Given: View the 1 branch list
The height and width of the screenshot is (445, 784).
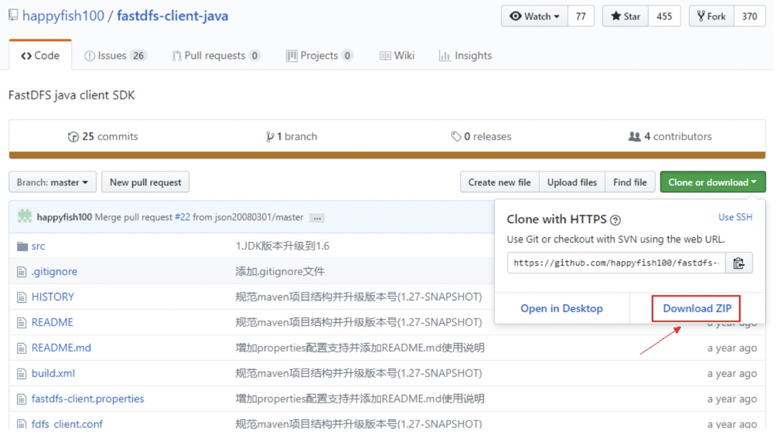Looking at the screenshot, I should point(291,136).
